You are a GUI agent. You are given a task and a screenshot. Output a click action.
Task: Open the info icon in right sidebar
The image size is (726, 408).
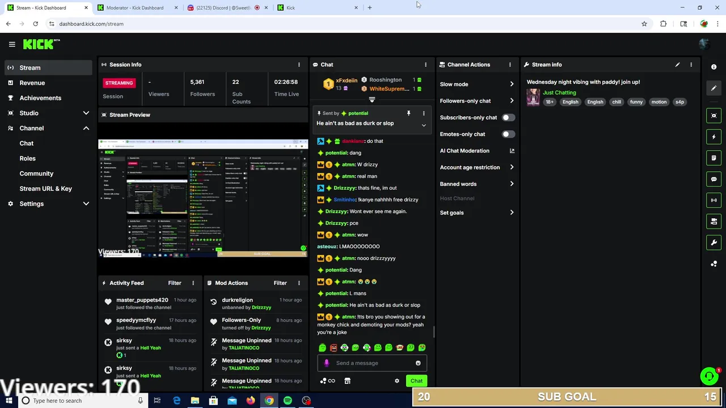714,67
